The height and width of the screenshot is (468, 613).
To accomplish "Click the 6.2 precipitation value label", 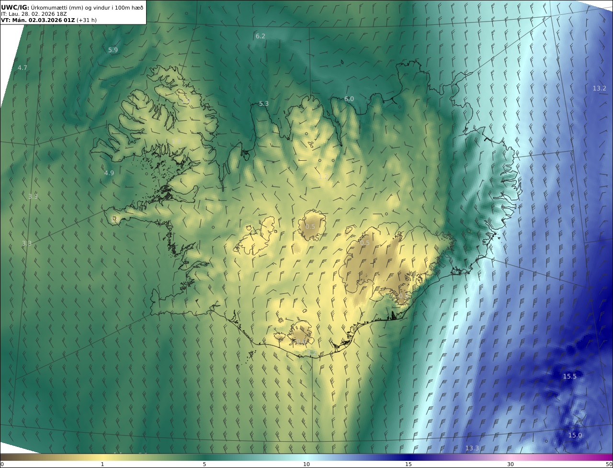I will pos(260,36).
